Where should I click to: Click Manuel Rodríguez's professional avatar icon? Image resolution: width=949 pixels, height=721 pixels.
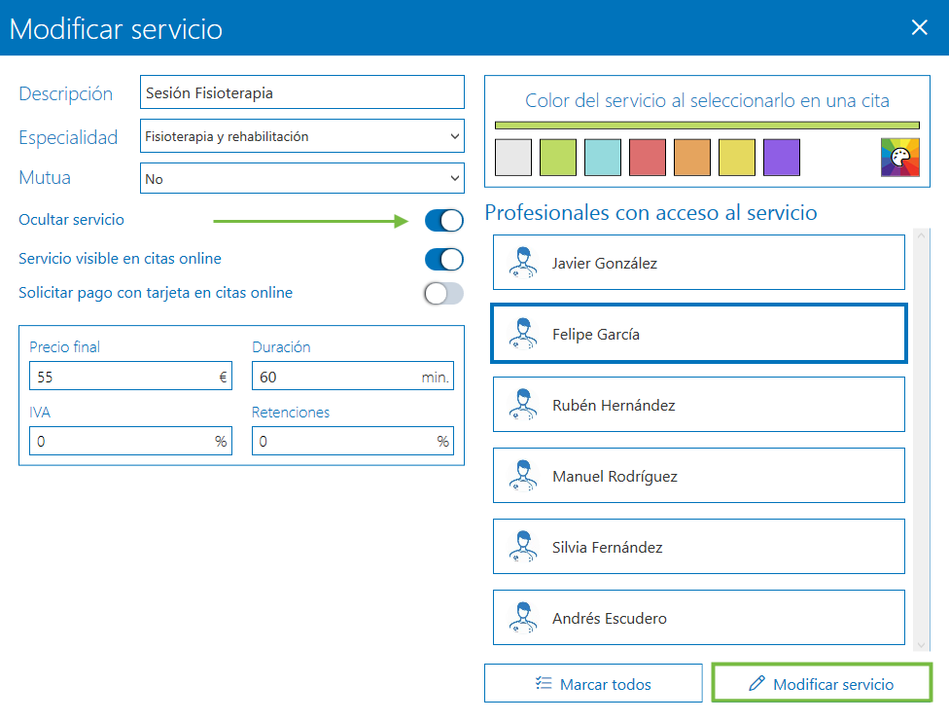(x=523, y=476)
